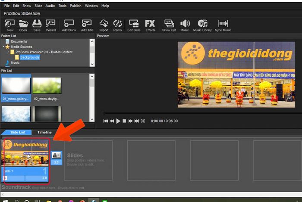The image size is (302, 202).
Task: Open Show Opt settings
Action: (169, 25)
